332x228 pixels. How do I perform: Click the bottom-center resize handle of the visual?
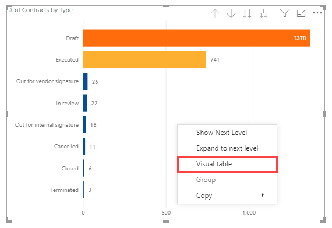[166, 222]
